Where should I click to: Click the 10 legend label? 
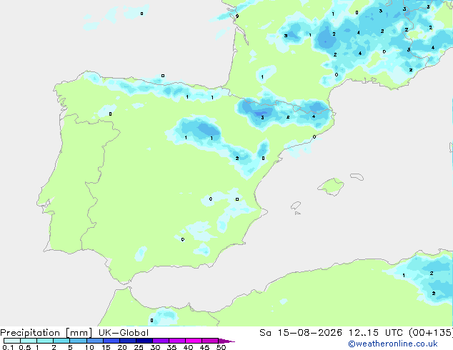click(x=89, y=347)
